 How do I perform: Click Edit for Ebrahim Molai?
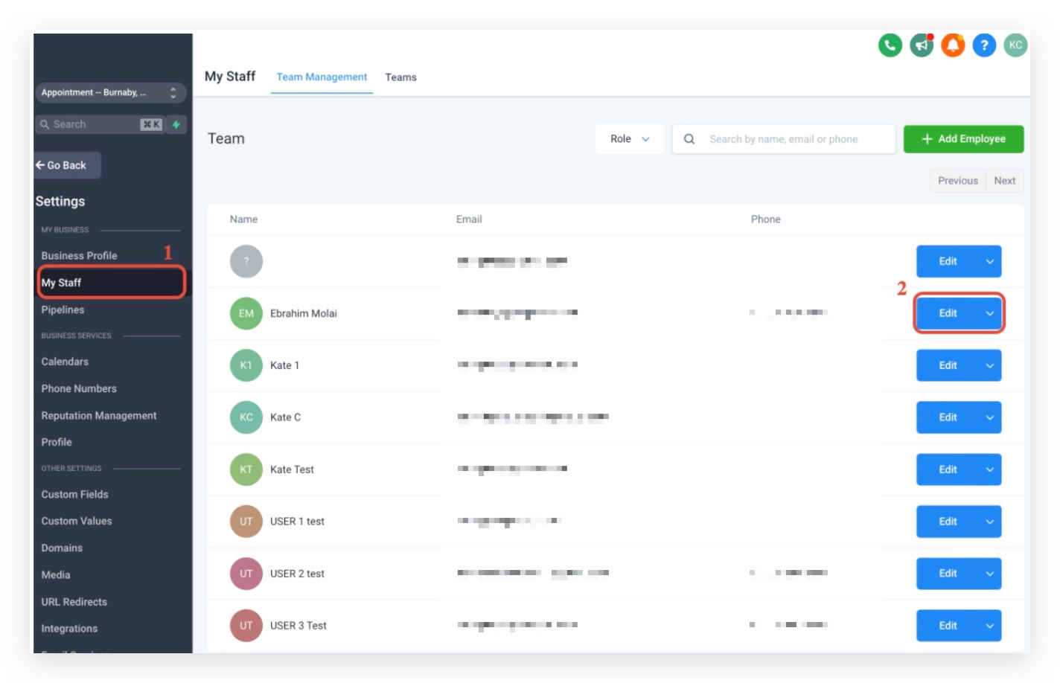pos(948,313)
